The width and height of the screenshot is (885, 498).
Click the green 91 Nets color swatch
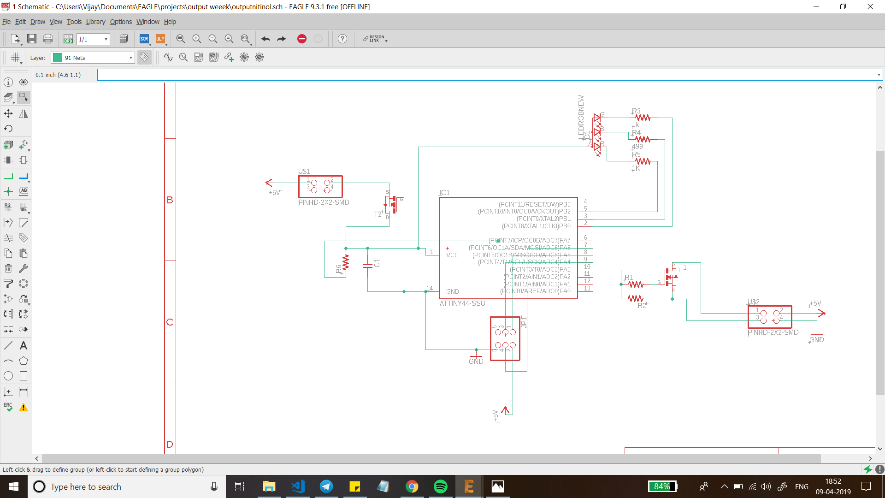coord(58,58)
